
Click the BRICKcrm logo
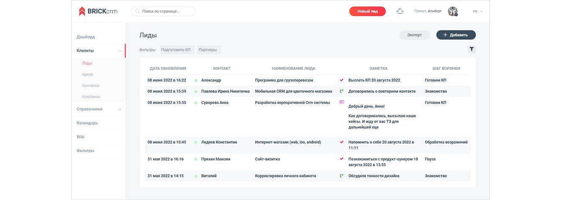(98, 11)
